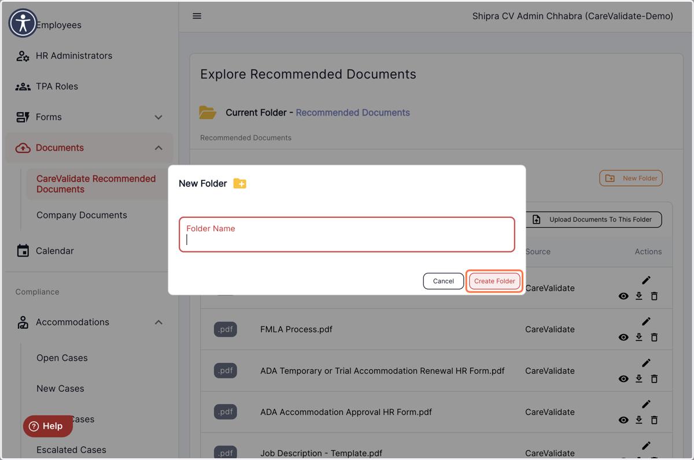694x460 pixels.
Task: Click pencil icon for Job Description - Template.pdf
Action: pyautogui.click(x=646, y=446)
